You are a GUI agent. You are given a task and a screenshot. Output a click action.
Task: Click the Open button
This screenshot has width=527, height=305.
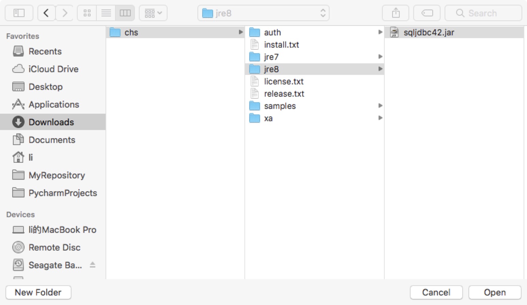(x=495, y=292)
